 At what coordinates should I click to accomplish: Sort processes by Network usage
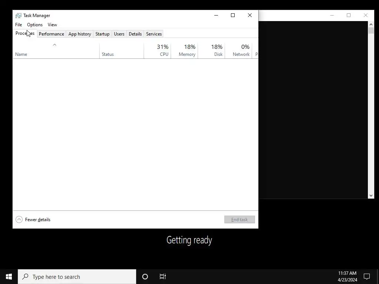click(239, 51)
